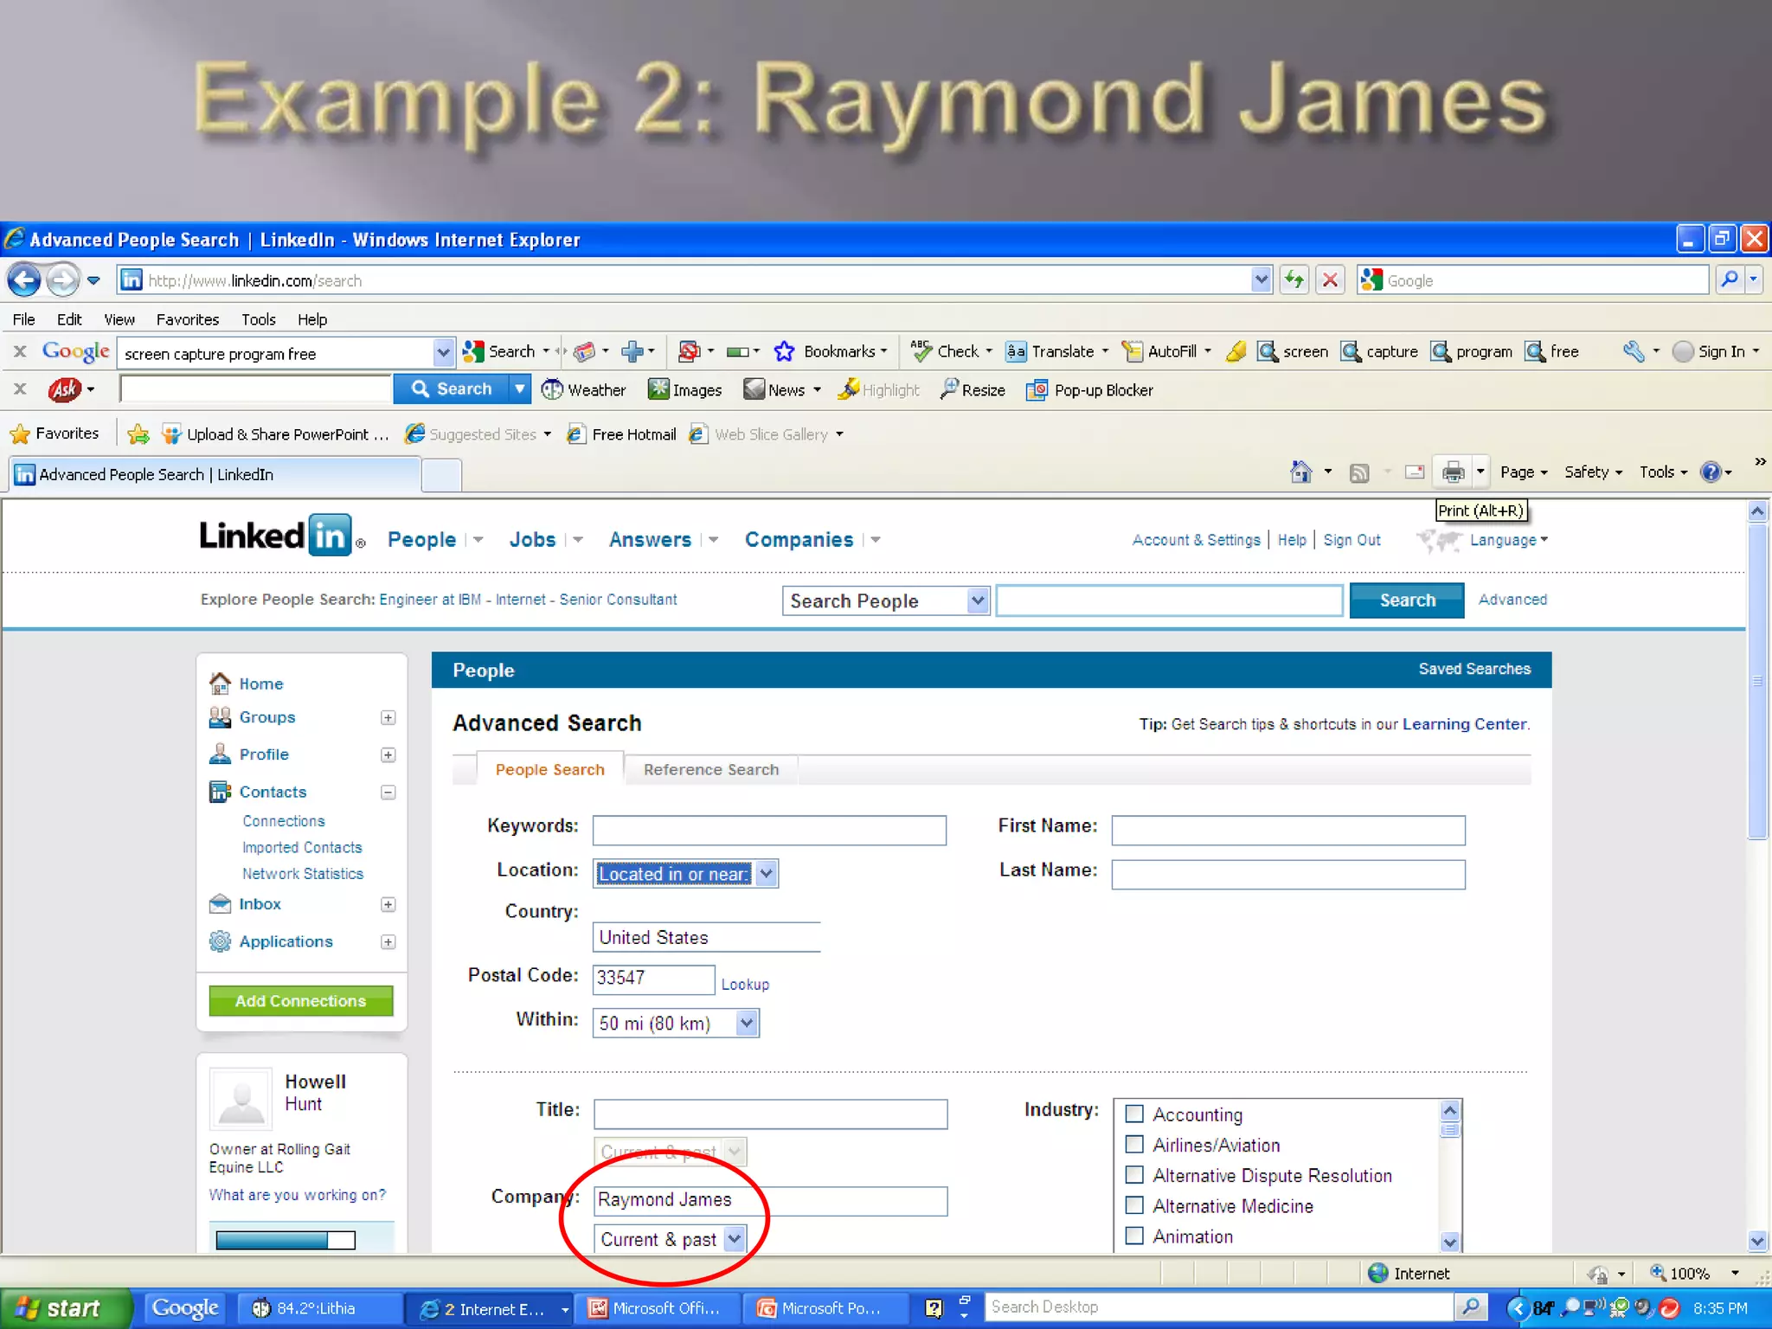The height and width of the screenshot is (1329, 1772).
Task: Click the Industry list scroll down arrow
Action: coord(1450,1242)
